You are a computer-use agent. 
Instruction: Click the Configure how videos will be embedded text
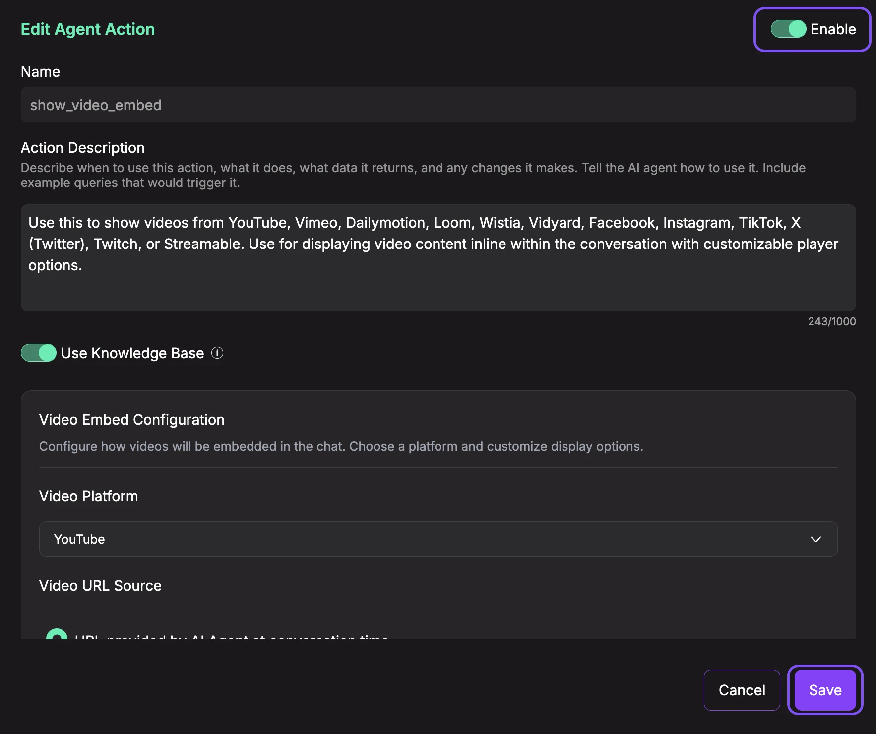pyautogui.click(x=341, y=446)
